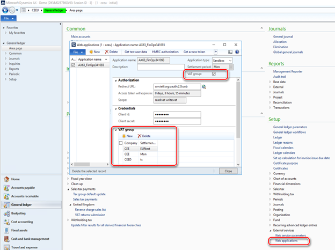The width and height of the screenshot is (335, 250).
Task: Open the Cost accounting module icon
Action: 6,222
